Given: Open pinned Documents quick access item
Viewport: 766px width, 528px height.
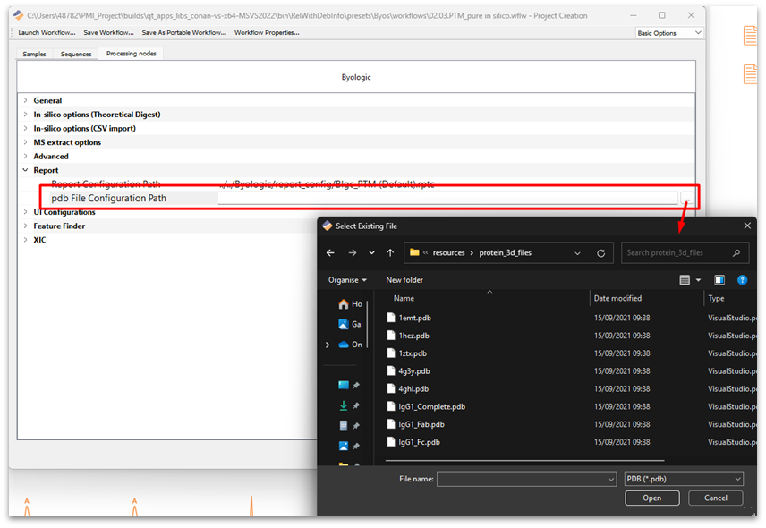Looking at the screenshot, I should tap(344, 425).
